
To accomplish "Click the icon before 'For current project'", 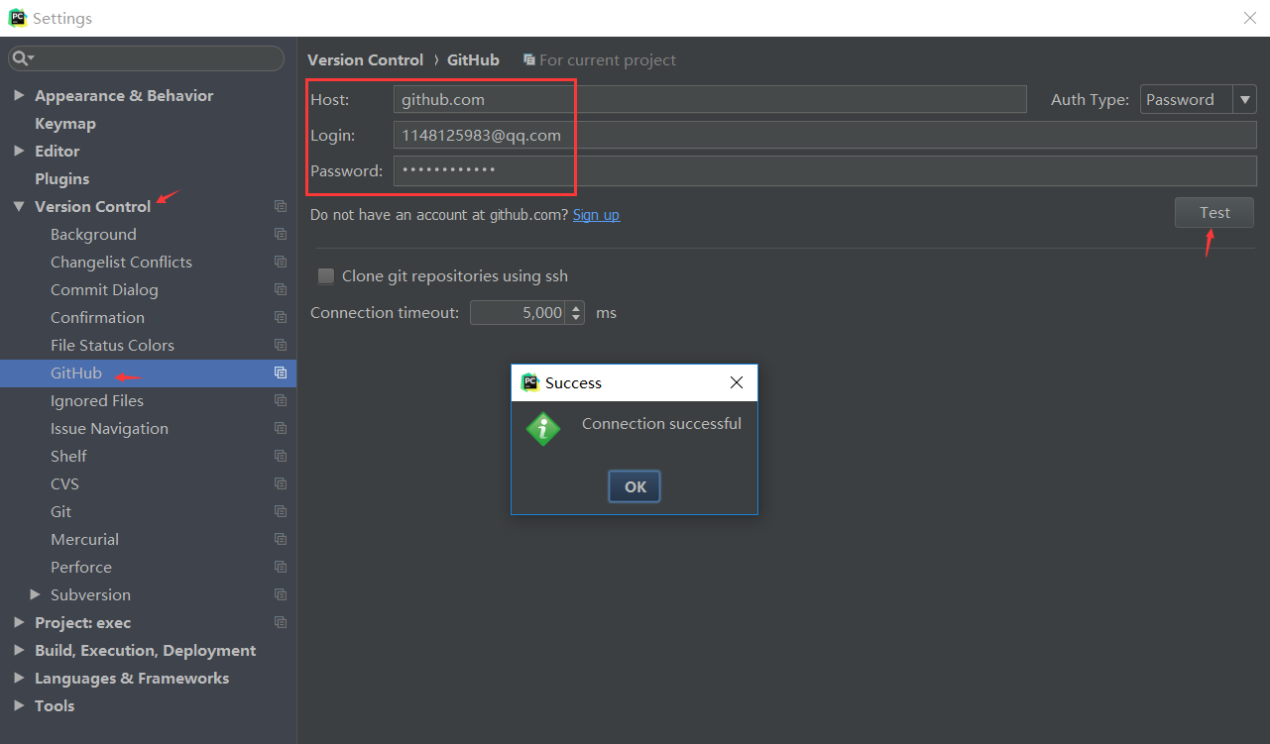I will [x=529, y=60].
